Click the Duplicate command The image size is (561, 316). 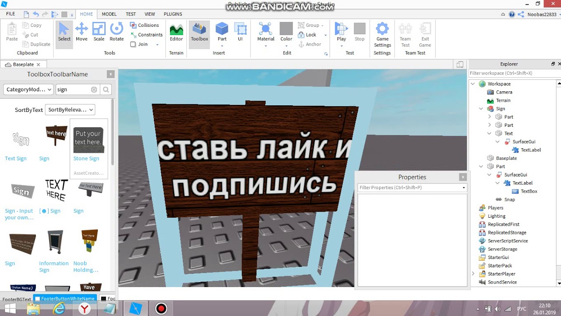tap(36, 44)
